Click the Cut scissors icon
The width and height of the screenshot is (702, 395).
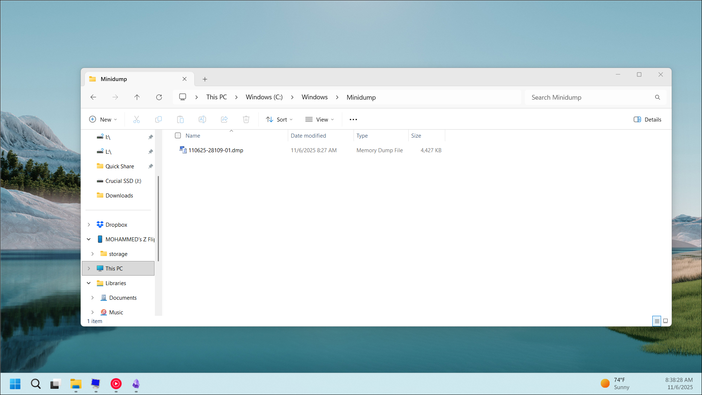[x=137, y=119]
